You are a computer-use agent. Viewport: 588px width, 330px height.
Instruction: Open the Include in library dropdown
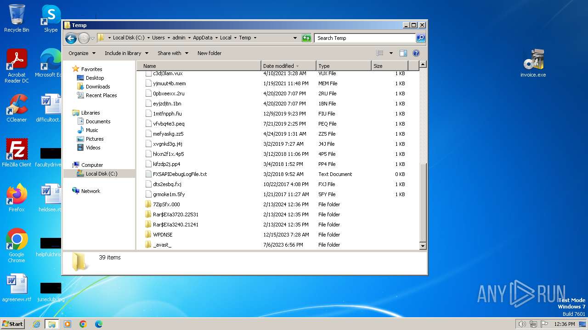click(126, 53)
